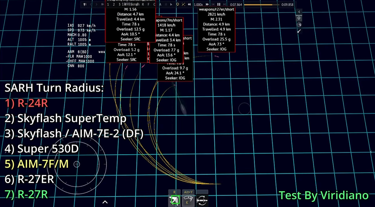The width and height of the screenshot is (375, 207).
Task: Select the brush pointer icon on right panel
Action: coord(299,31)
